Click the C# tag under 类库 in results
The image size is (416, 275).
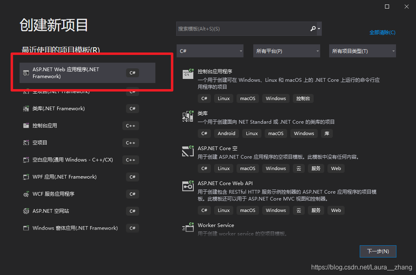tap(204, 133)
